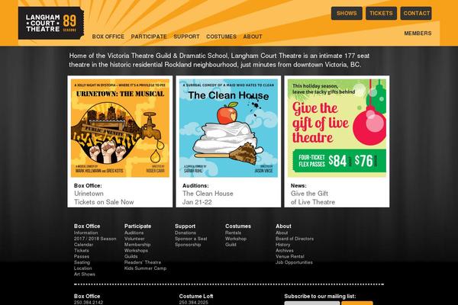
Task: Open the Guilds link under Participate
Action: 131,256
